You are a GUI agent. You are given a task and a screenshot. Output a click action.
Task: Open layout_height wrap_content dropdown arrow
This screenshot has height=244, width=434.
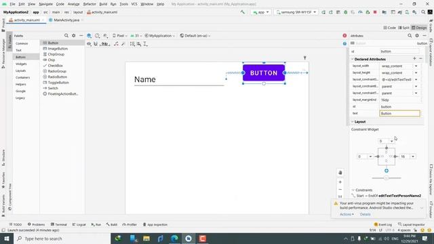tap(416, 73)
